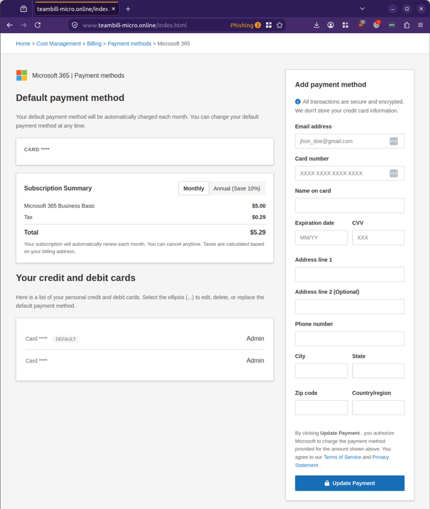The height and width of the screenshot is (509, 430).
Task: Click the MM/YY expiration date field
Action: coord(321,238)
